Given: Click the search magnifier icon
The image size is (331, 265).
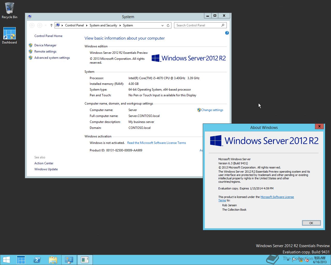Looking at the screenshot, I should click(223, 25).
